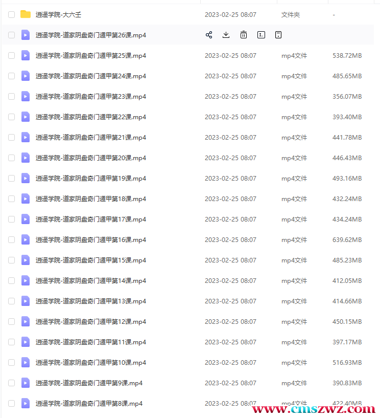Click the video file icon for 第25课.mp4
The height and width of the screenshot is (418, 380).
pos(26,55)
